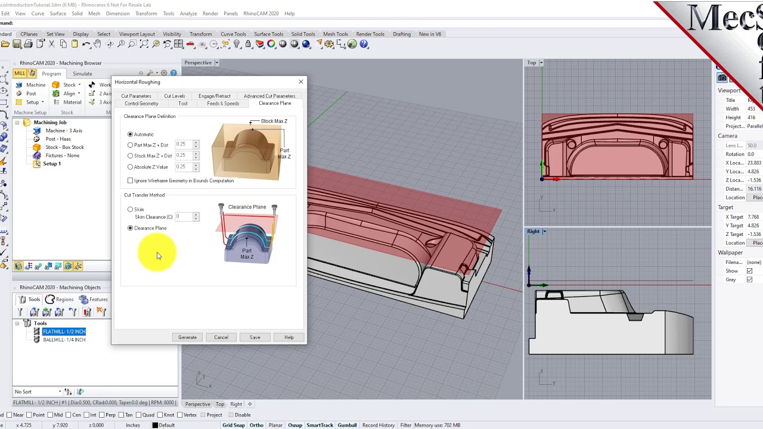Open the Stock dropdown in Machining Browser
This screenshot has width=763, height=429.
click(79, 85)
